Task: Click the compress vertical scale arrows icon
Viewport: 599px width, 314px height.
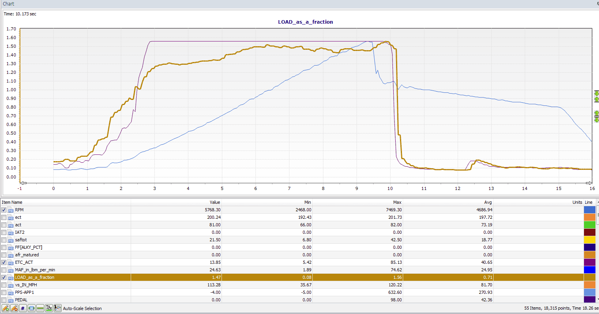Action: [597, 96]
